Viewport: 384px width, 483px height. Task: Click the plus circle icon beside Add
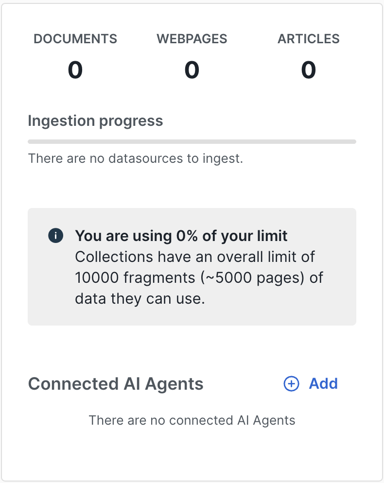pyautogui.click(x=291, y=384)
